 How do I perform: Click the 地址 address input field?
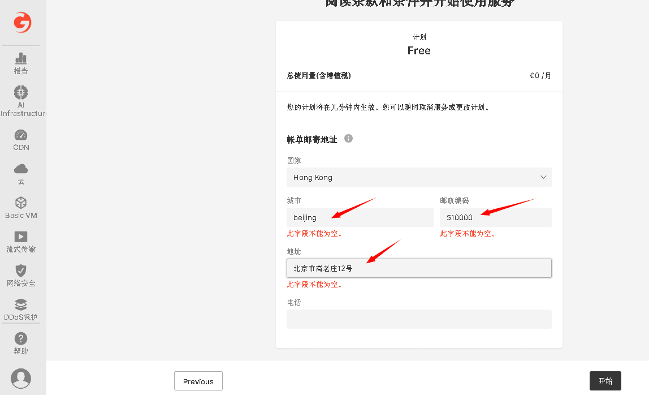pos(418,268)
